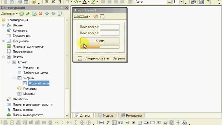Viewport: 222px width, 125px height.
Task: Collapse the Отчеты tree node
Action: pyautogui.click(x=3, y=57)
